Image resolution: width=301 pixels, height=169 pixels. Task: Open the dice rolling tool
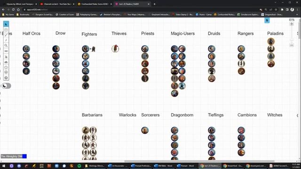(6, 72)
